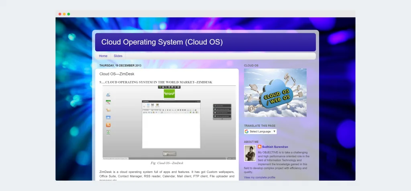Click the ZimDesk desktop screenshot image

click(x=169, y=123)
